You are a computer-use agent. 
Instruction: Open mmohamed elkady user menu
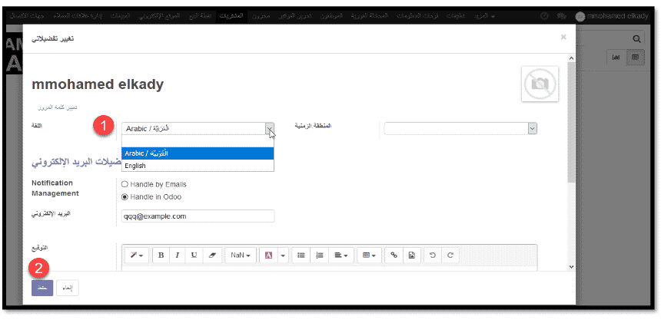[612, 16]
